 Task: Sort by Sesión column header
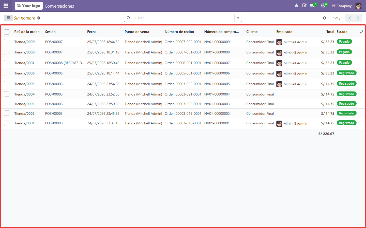(x=50, y=32)
